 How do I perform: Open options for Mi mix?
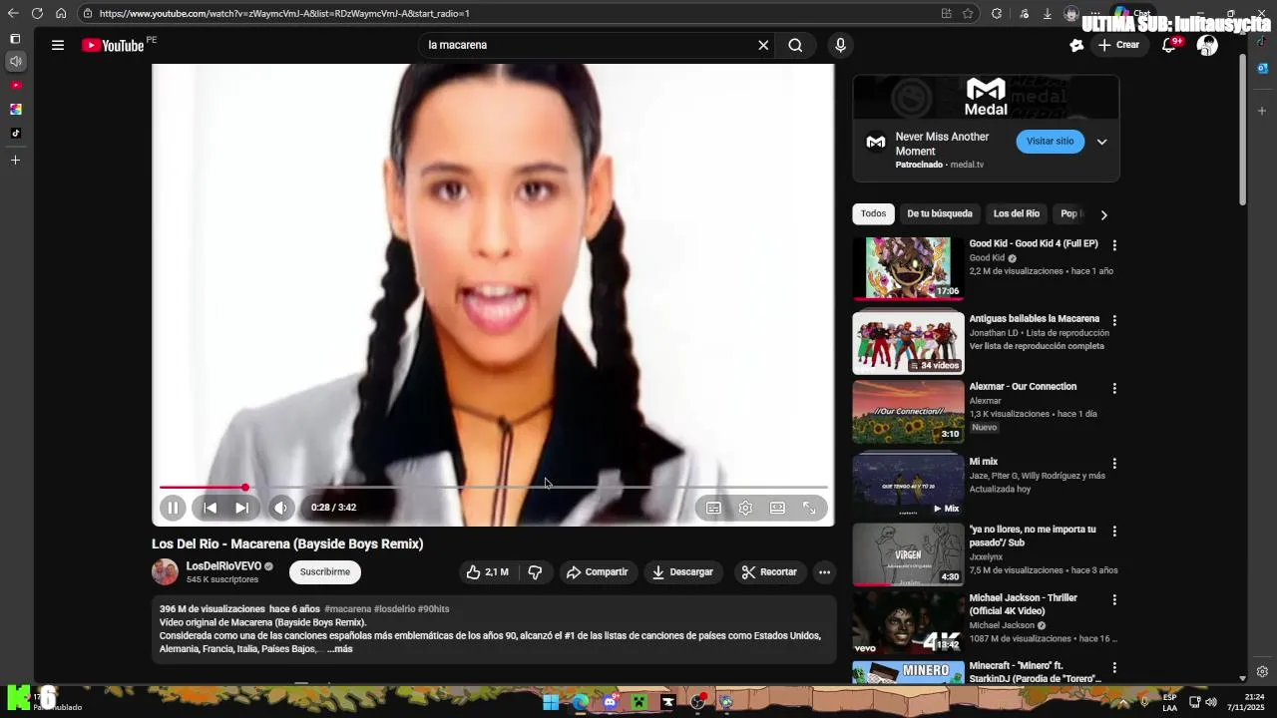pyautogui.click(x=1114, y=464)
